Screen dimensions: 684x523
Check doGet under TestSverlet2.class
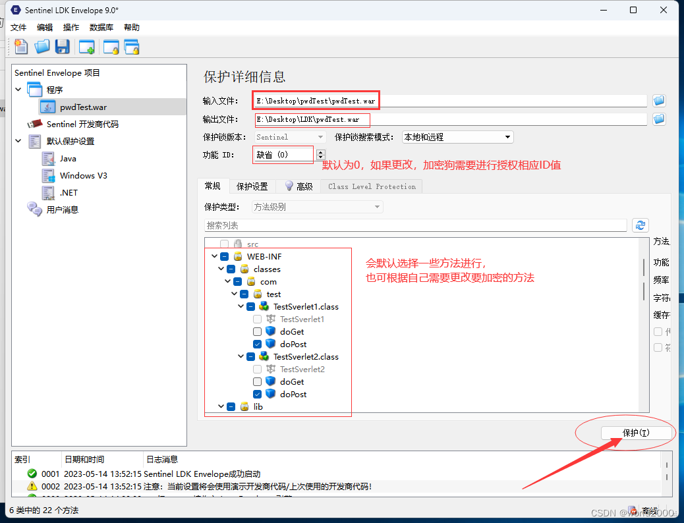point(258,381)
